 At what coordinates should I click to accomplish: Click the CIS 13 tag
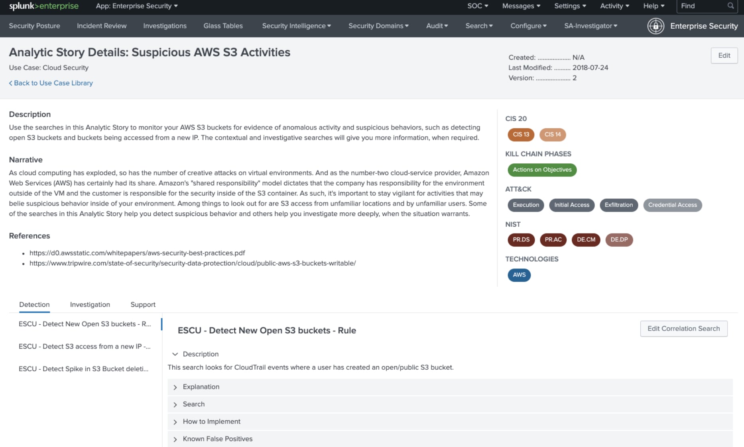(x=521, y=135)
